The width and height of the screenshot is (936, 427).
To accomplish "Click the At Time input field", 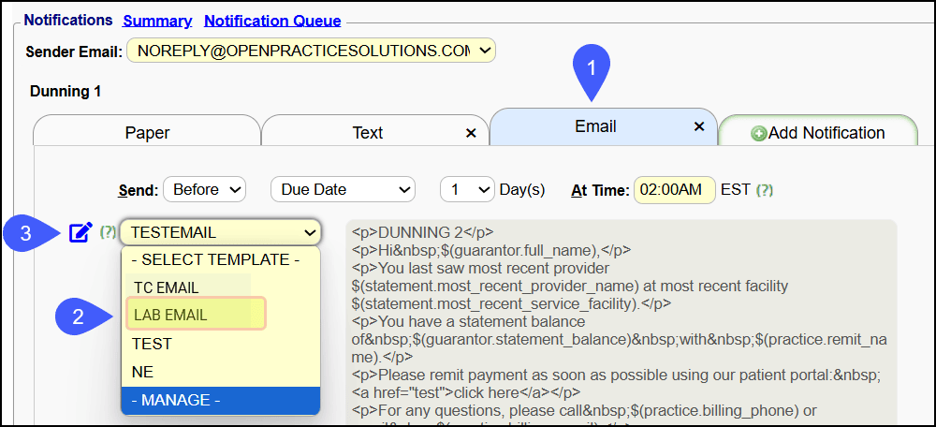I will coord(674,189).
